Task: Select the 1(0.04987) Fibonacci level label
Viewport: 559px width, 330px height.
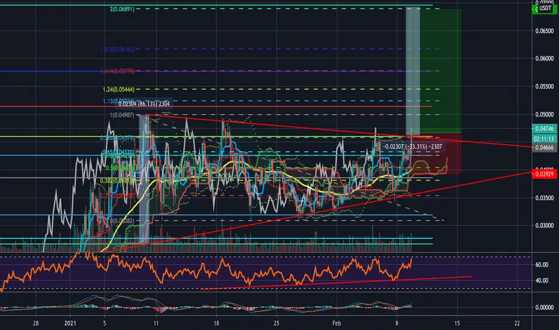Action: [x=122, y=115]
